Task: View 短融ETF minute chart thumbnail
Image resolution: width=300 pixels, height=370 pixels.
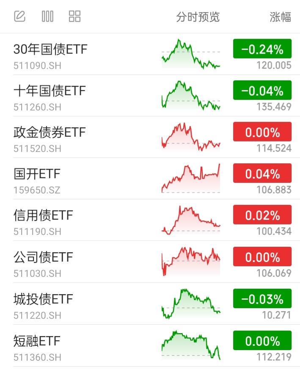Action: 191,345
